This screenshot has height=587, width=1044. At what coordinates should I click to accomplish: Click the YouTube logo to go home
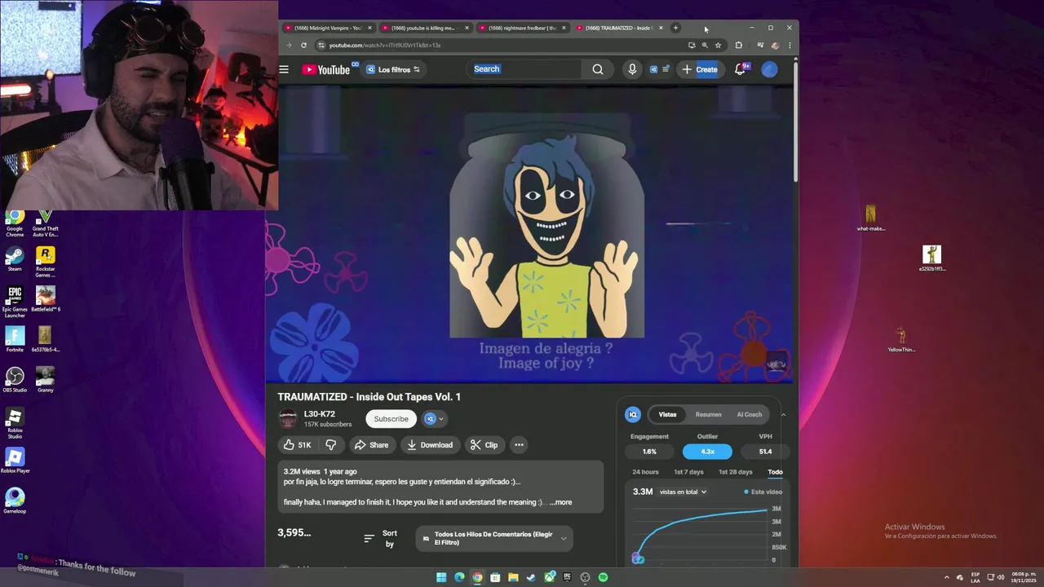tap(325, 69)
